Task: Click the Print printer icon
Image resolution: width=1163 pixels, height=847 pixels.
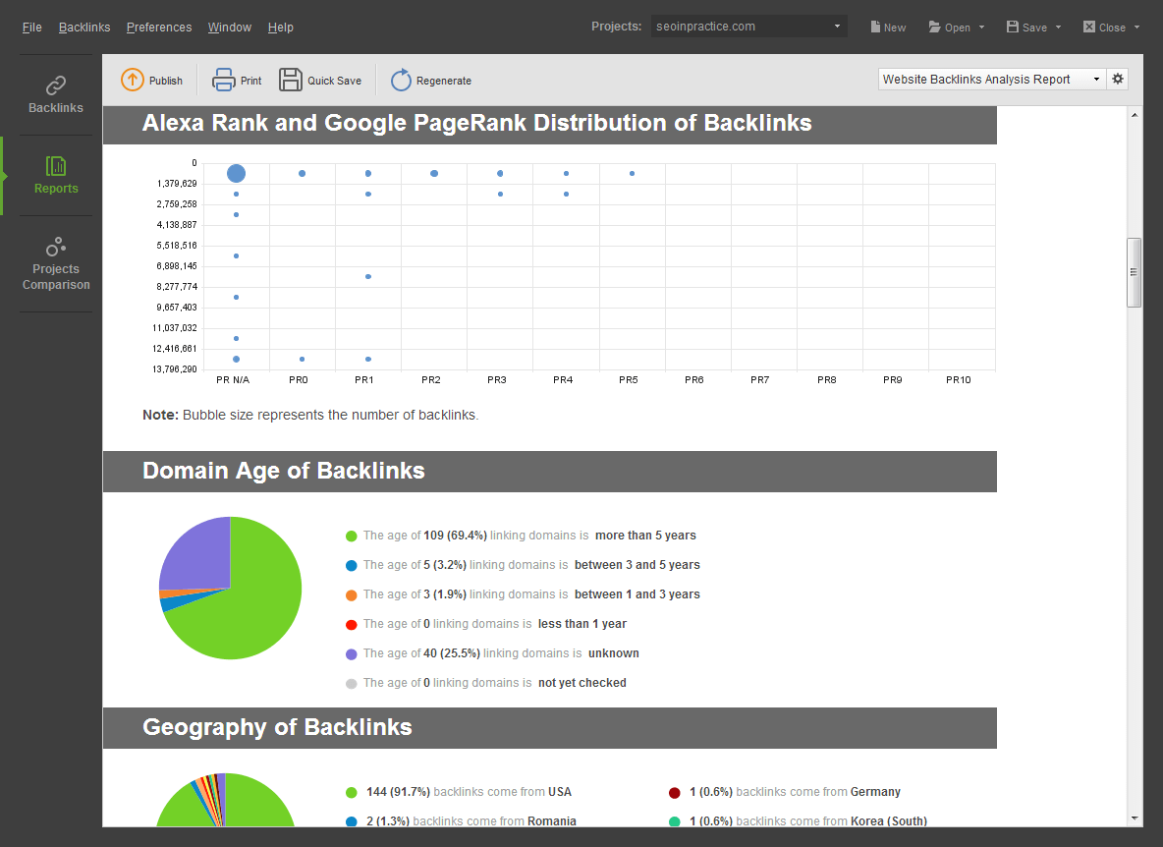Action: point(223,80)
